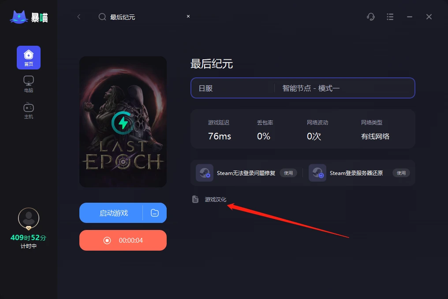This screenshot has height=299, width=448.
Task: Switch to the 电脑 PC section
Action: [29, 84]
